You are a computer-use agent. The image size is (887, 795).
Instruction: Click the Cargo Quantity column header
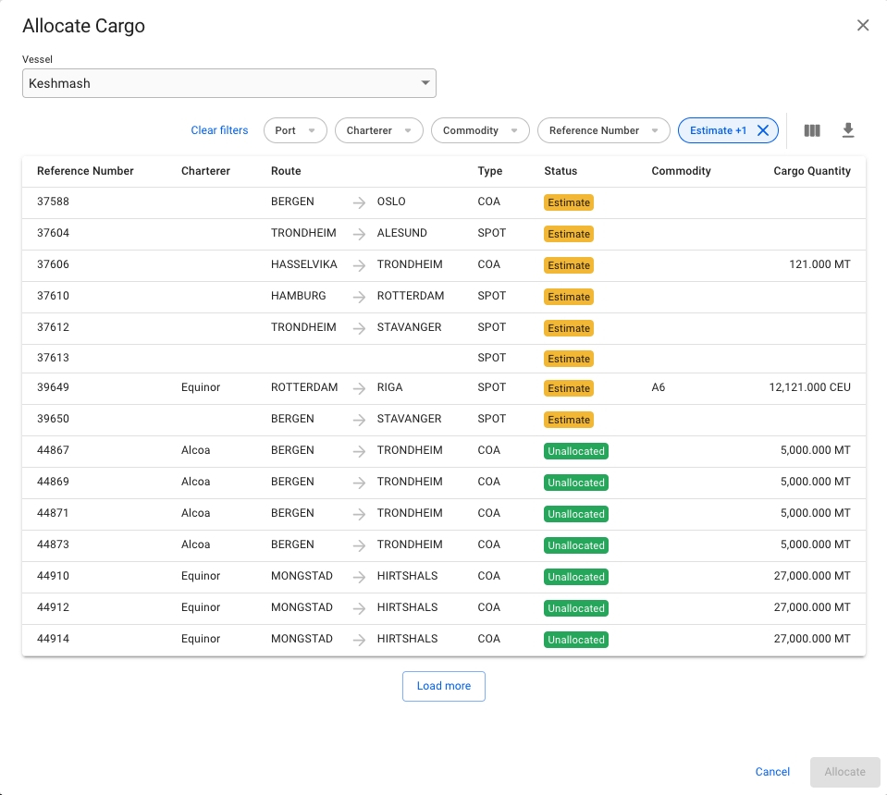[x=811, y=171]
